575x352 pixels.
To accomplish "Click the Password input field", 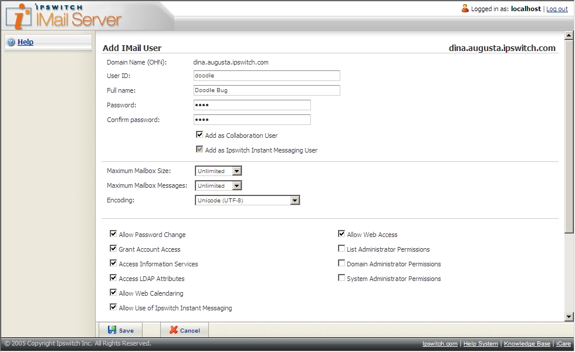I will pos(252,105).
